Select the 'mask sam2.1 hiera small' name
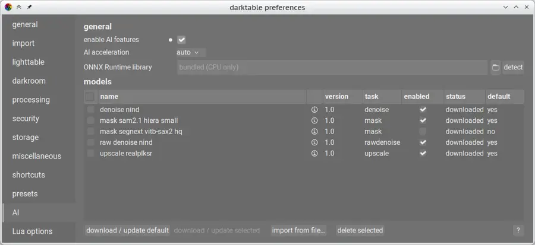 139,120
